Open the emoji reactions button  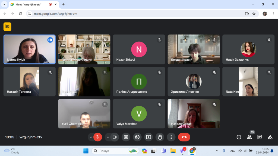click(137, 137)
